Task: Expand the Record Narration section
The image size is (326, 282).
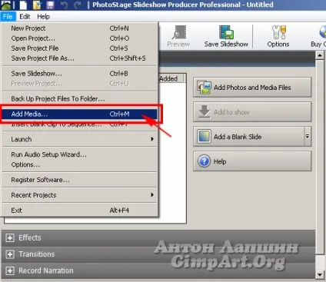Action: coord(10,270)
